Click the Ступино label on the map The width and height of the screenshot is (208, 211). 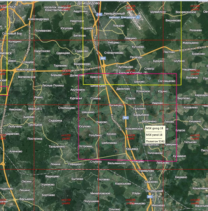click(x=96, y=162)
